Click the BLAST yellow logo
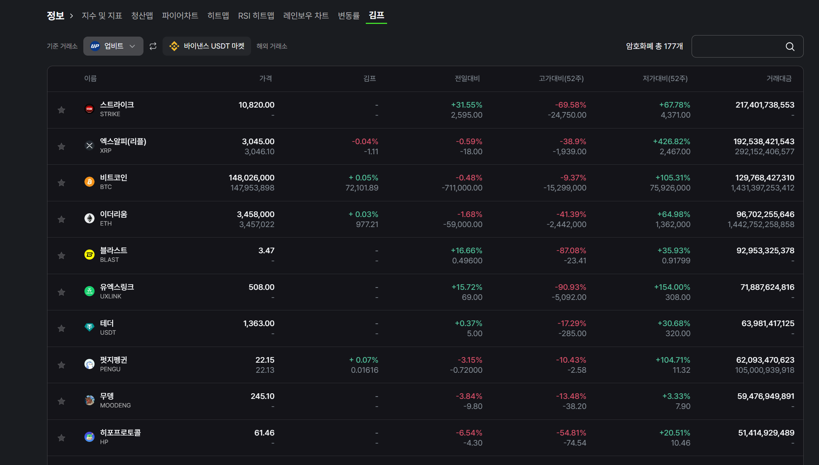819x465 pixels. (x=89, y=255)
